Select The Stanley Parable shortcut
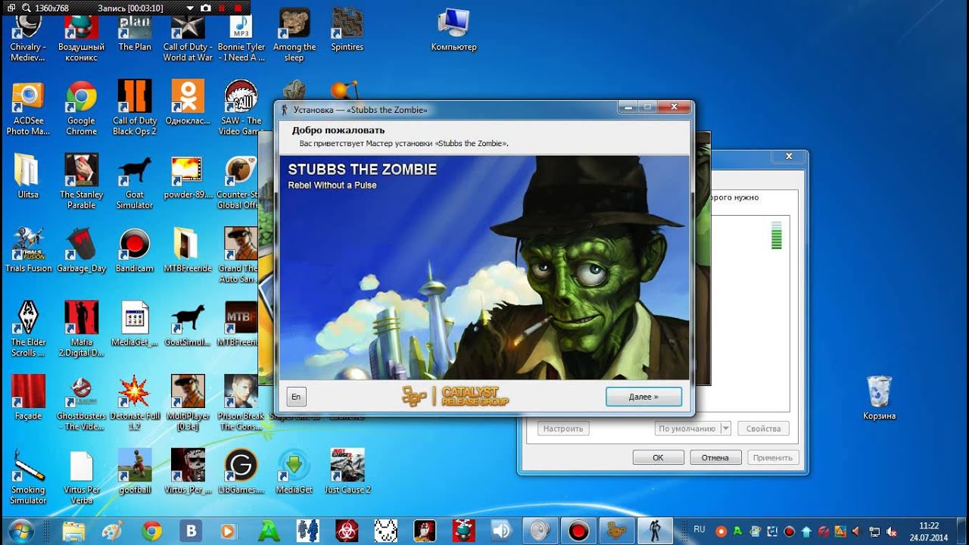969x545 pixels. click(82, 182)
